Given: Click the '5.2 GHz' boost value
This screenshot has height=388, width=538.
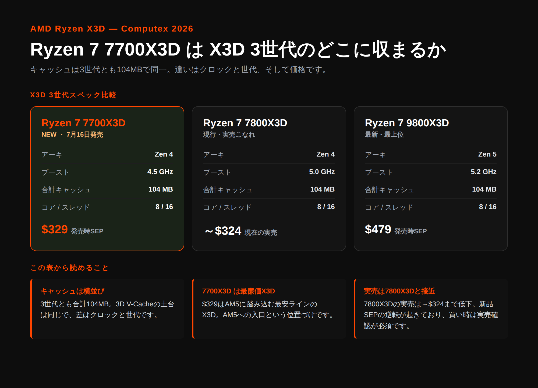Looking at the screenshot, I should point(483,172).
